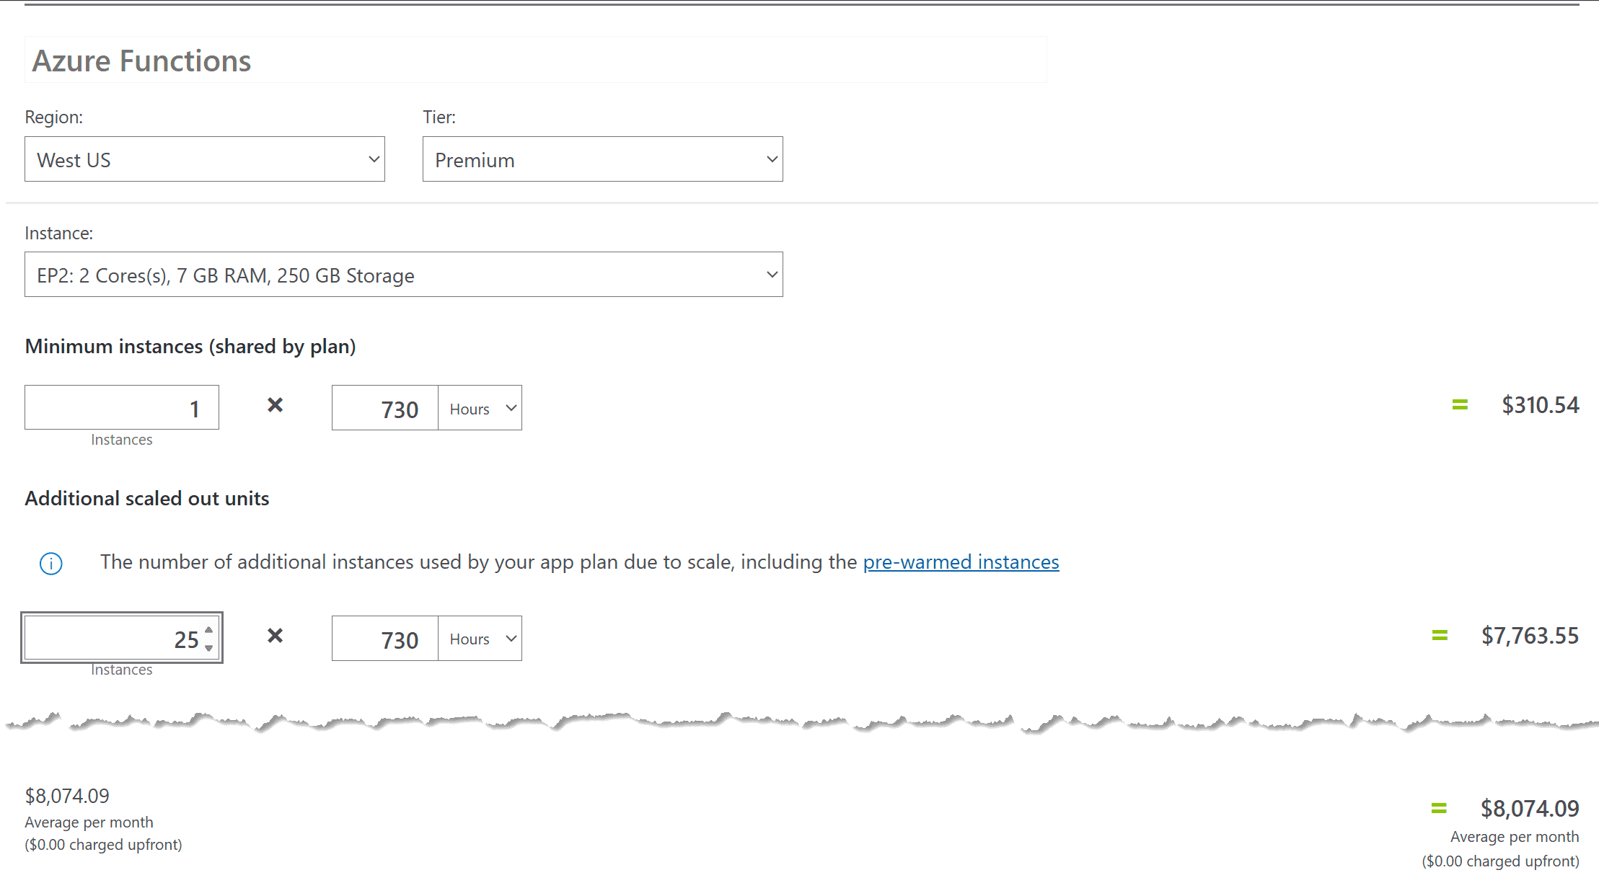Click the Minimum instances (shared by plan) heading
This screenshot has height=883, width=1599.
pos(190,347)
